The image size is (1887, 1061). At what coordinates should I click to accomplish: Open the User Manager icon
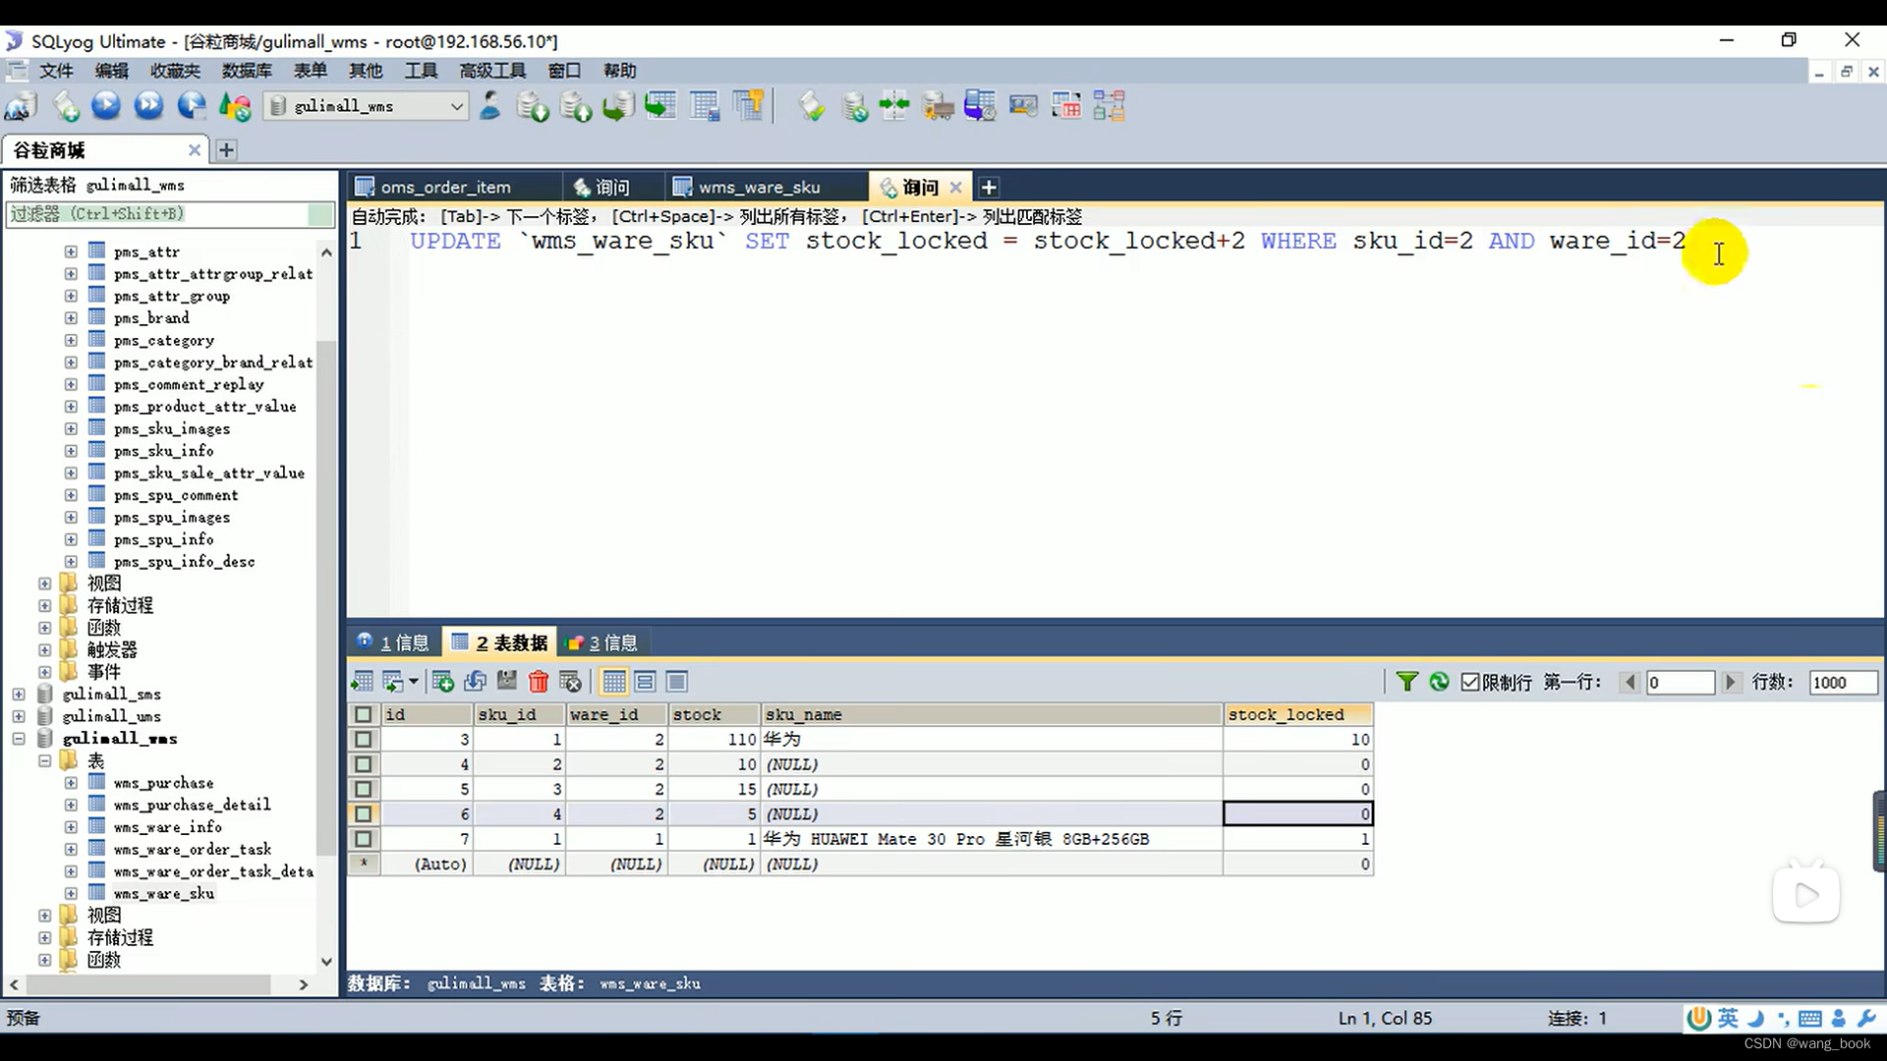489,105
